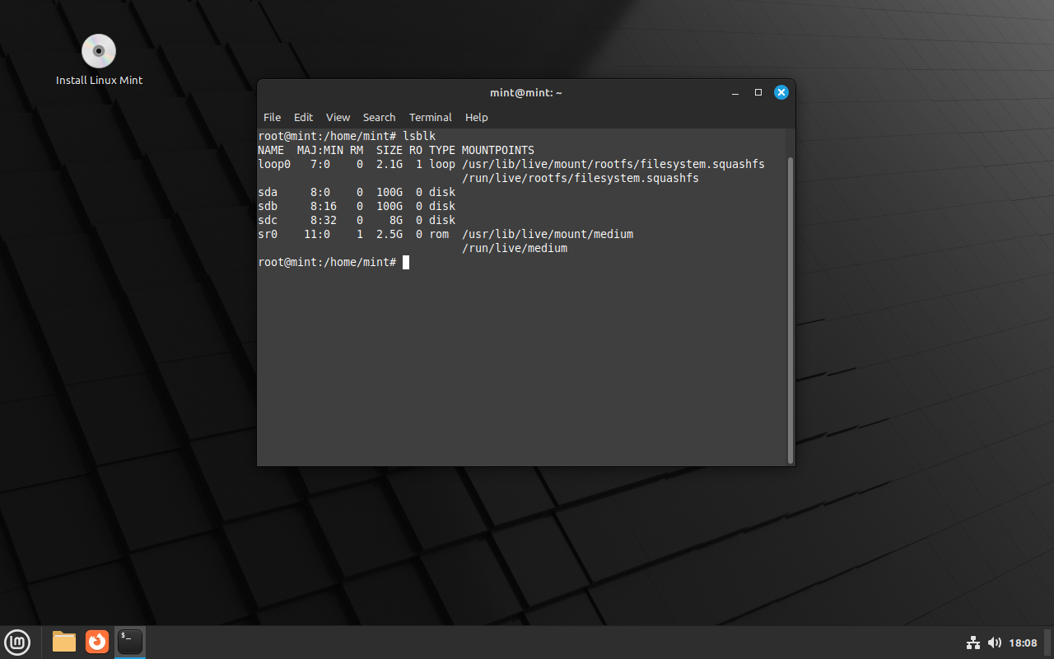Open the Help menu
Viewport: 1054px width, 659px height.
(x=476, y=117)
